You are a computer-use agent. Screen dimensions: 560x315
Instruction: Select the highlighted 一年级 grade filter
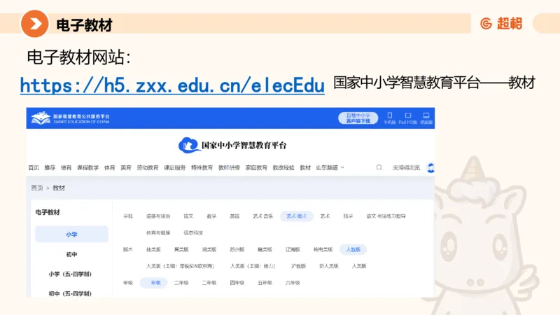tap(153, 283)
